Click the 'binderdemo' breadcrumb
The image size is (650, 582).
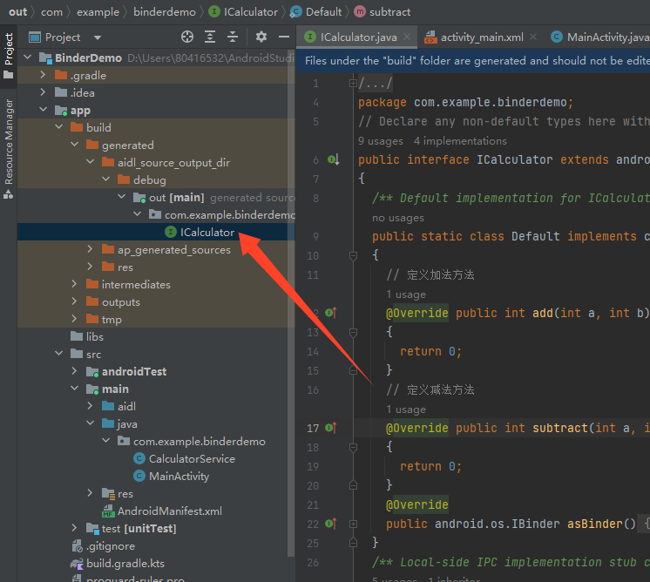(x=165, y=12)
